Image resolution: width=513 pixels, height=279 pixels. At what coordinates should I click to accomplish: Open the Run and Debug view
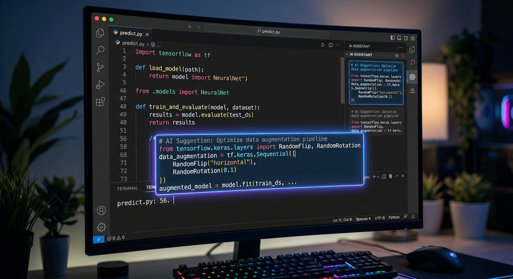click(100, 85)
